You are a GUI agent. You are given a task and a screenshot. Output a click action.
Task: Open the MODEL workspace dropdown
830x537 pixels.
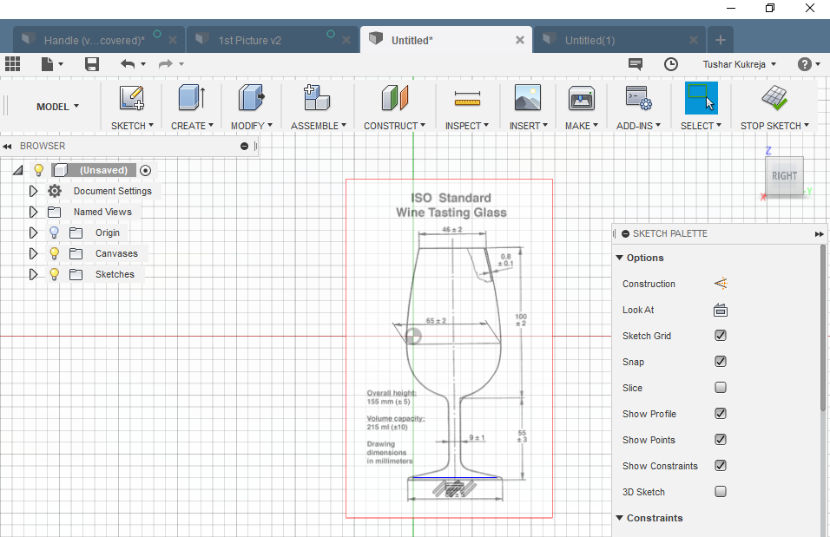click(x=57, y=107)
